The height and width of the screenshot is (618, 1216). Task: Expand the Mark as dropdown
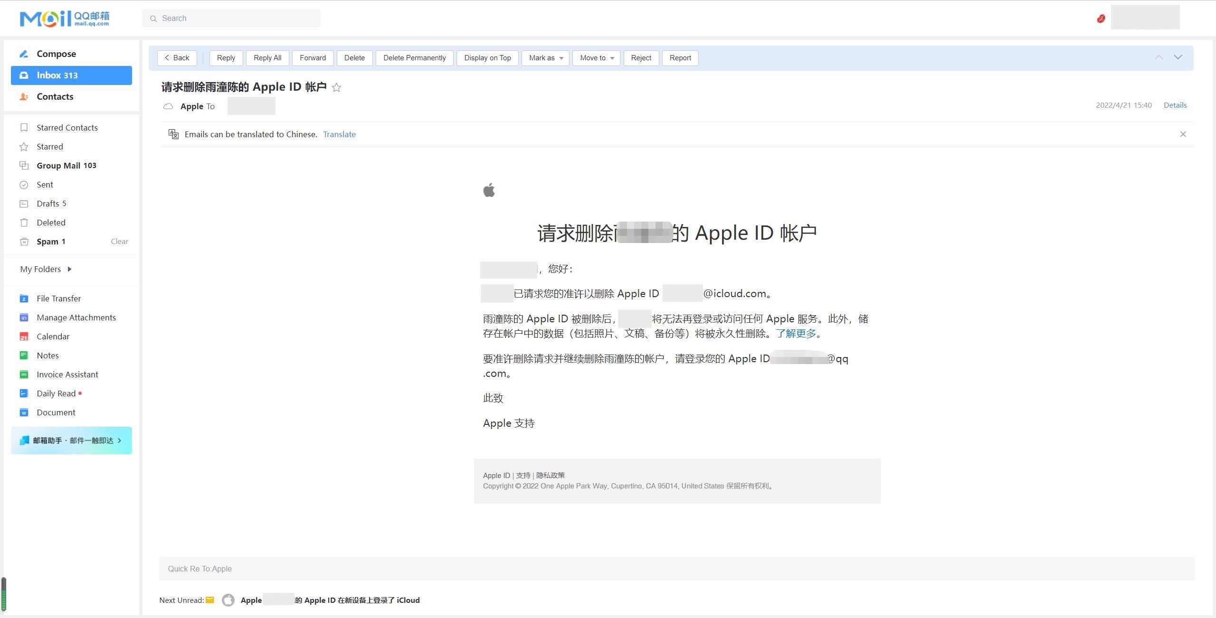point(545,58)
